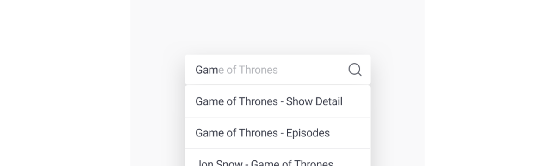Pick the 'Jon Snow - Game of Thrones' suggestion
The height and width of the screenshot is (166, 555).
click(277, 158)
